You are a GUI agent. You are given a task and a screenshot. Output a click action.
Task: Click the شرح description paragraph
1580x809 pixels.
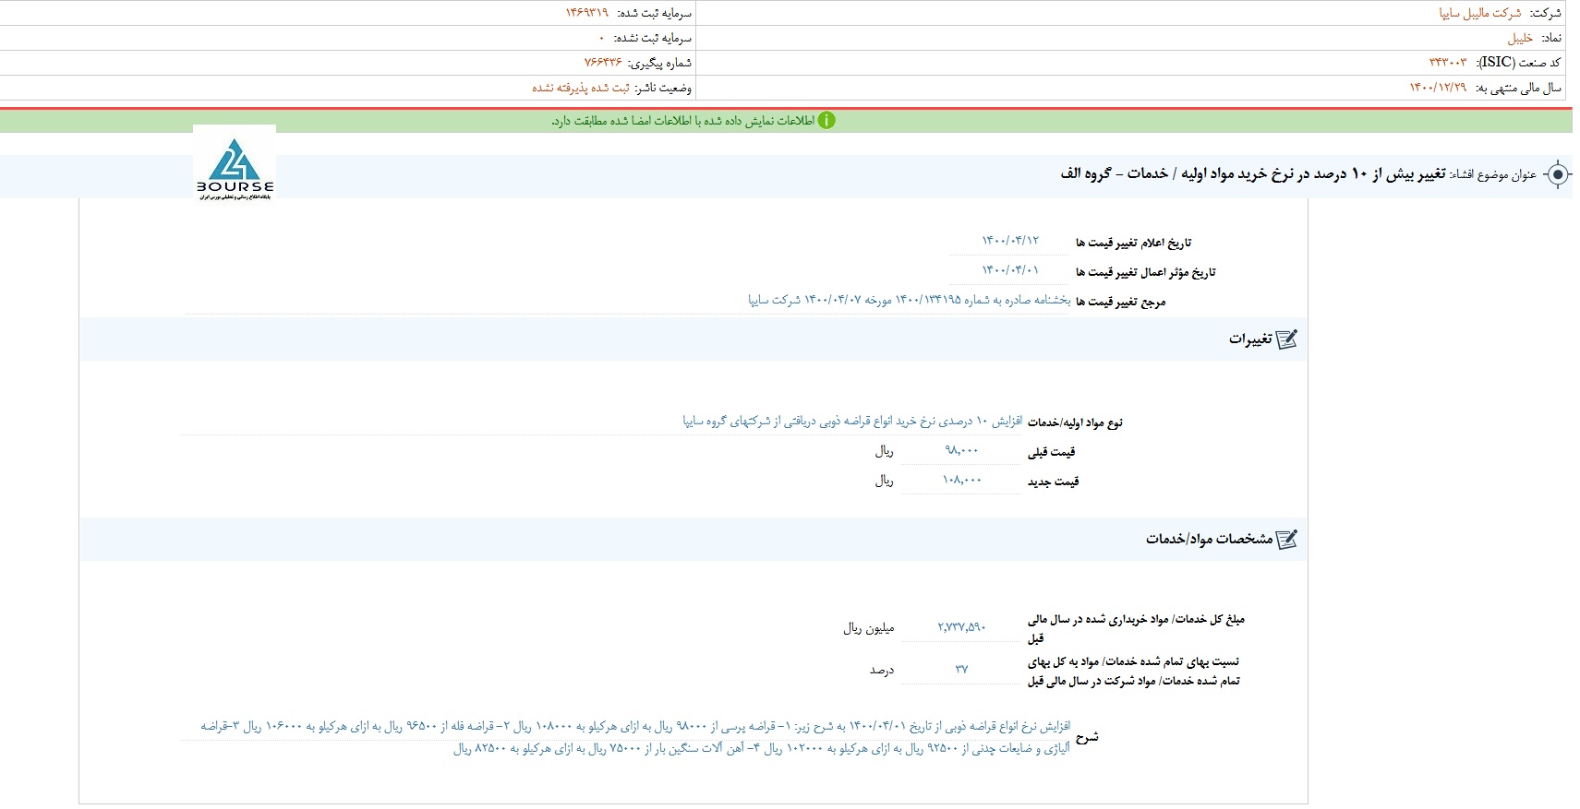635,738
